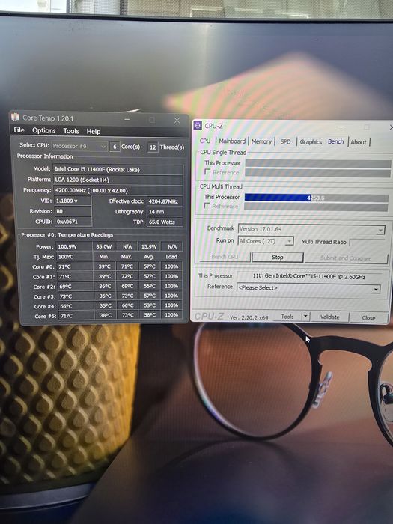Image resolution: width=393 pixels, height=524 pixels.
Task: Expand the Select CPU Processor #0 dropdown
Action: [x=79, y=147]
